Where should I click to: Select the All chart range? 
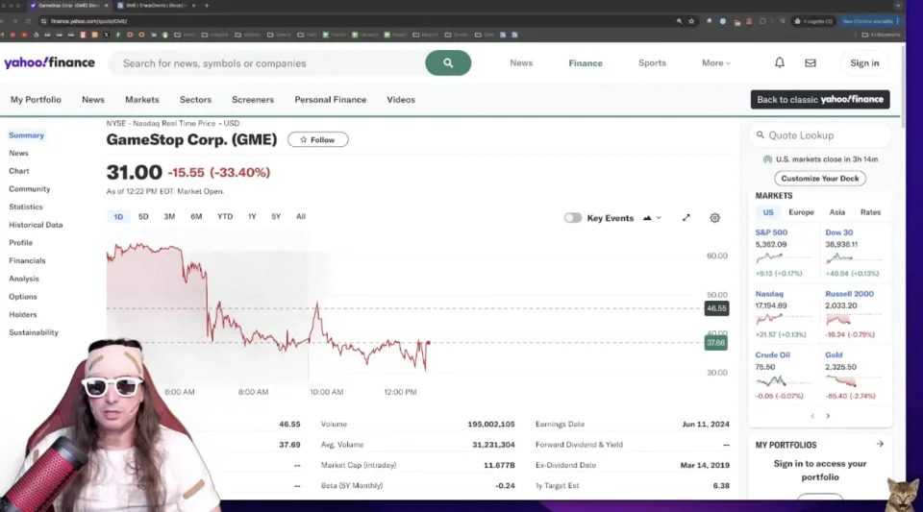pos(301,216)
